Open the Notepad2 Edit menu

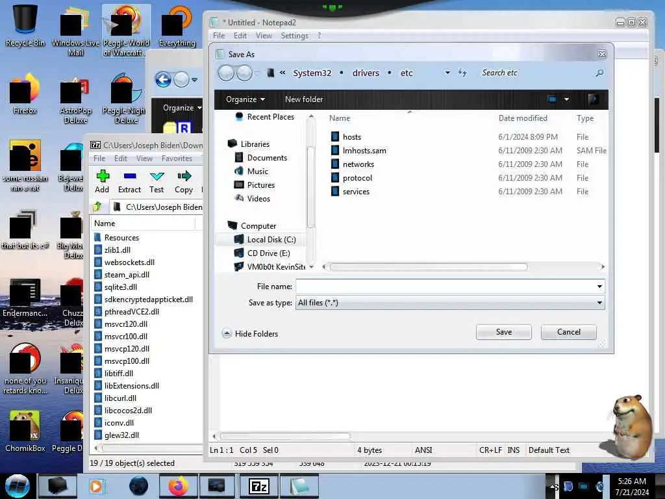pyautogui.click(x=240, y=36)
